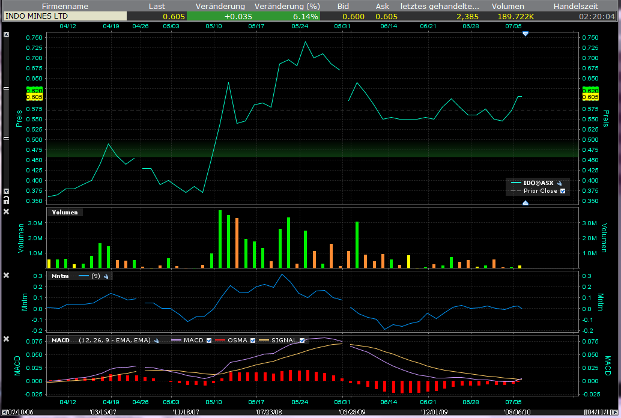Close the Mntm momentum panel

(x=7, y=275)
